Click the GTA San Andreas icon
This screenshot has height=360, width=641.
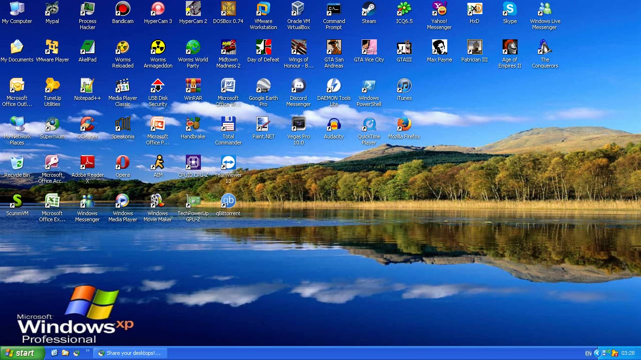pyautogui.click(x=334, y=47)
